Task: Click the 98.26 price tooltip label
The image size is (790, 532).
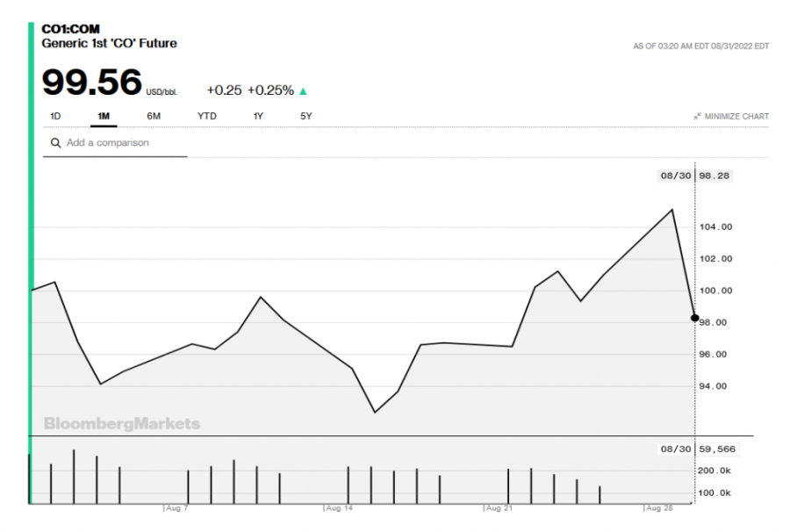Action: (x=715, y=176)
